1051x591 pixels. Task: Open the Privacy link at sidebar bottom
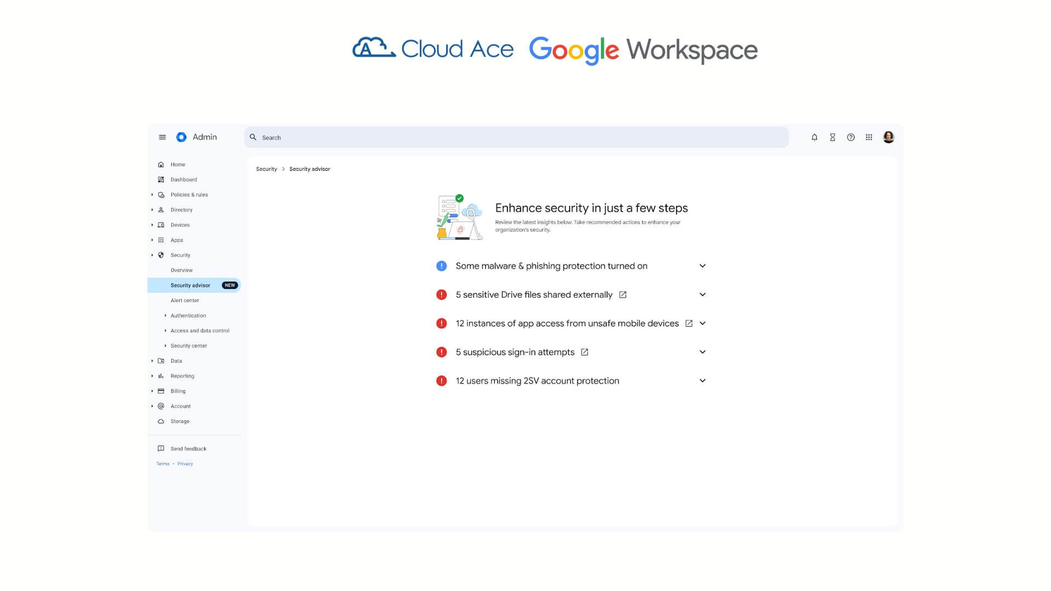[185, 464]
